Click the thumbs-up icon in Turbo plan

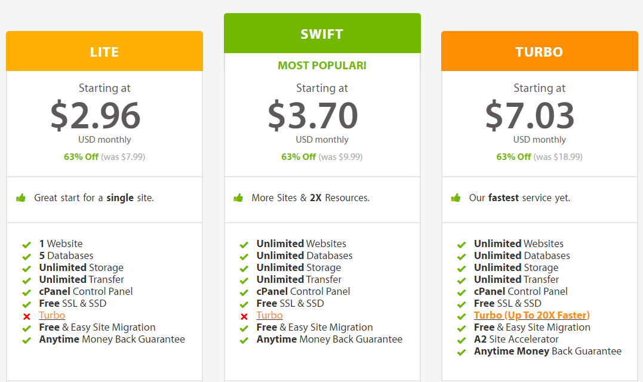click(x=456, y=198)
